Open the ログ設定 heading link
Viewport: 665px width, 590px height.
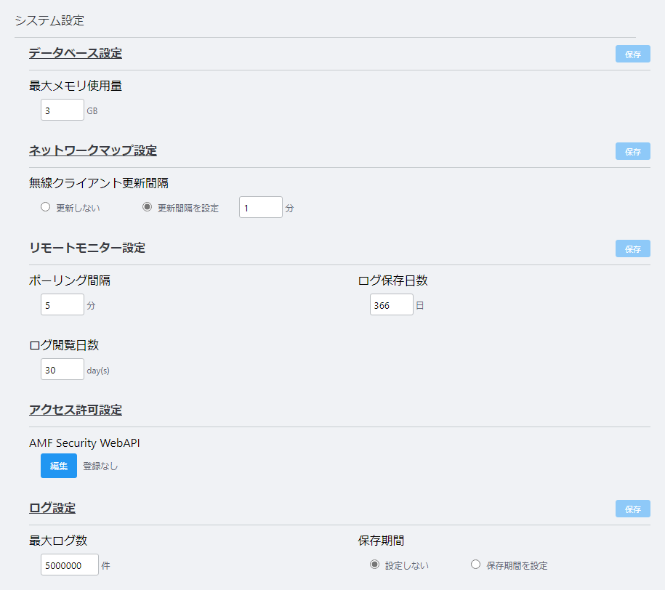click(x=52, y=508)
